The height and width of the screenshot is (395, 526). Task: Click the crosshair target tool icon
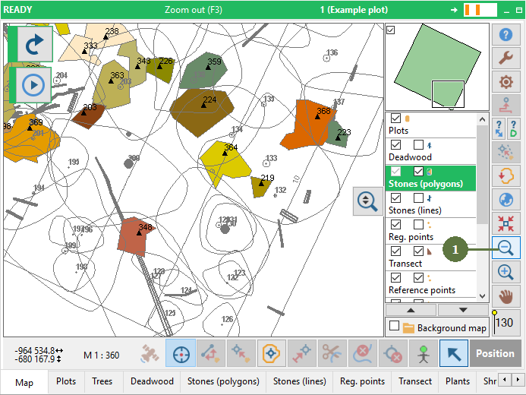[x=181, y=353]
